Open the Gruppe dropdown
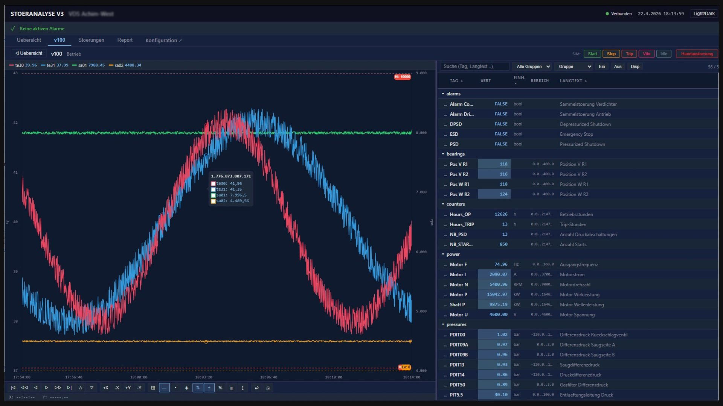This screenshot has height=406, width=723. point(574,67)
